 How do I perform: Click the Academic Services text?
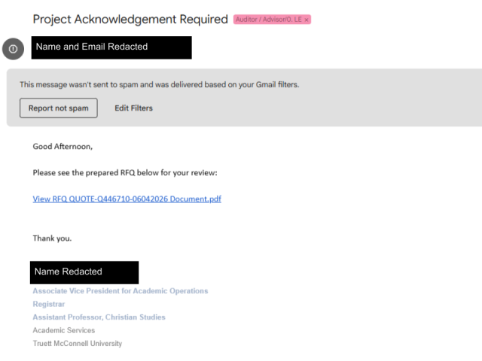click(x=64, y=330)
